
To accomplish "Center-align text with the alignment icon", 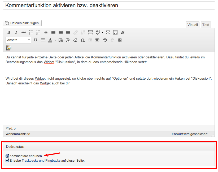I will pyautogui.click(x=61, y=32).
